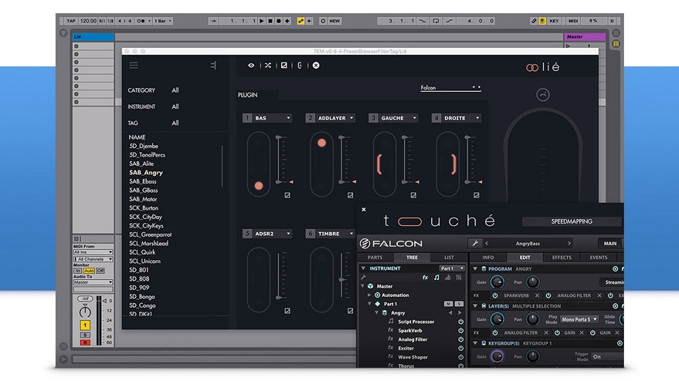
Task: Click the Ableton draw mode pencil icon
Action: (x=534, y=21)
